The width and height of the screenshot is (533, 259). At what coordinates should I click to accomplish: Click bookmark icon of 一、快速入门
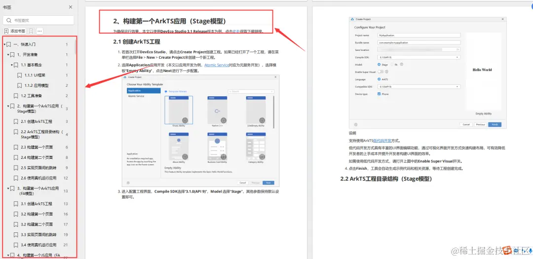click(x=9, y=44)
